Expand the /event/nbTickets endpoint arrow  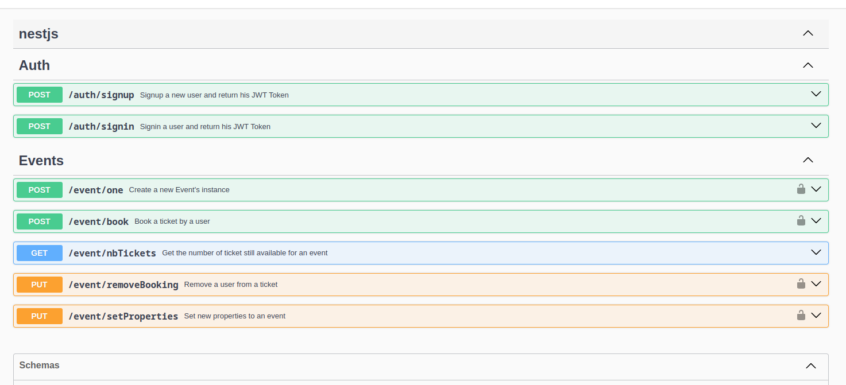(816, 252)
